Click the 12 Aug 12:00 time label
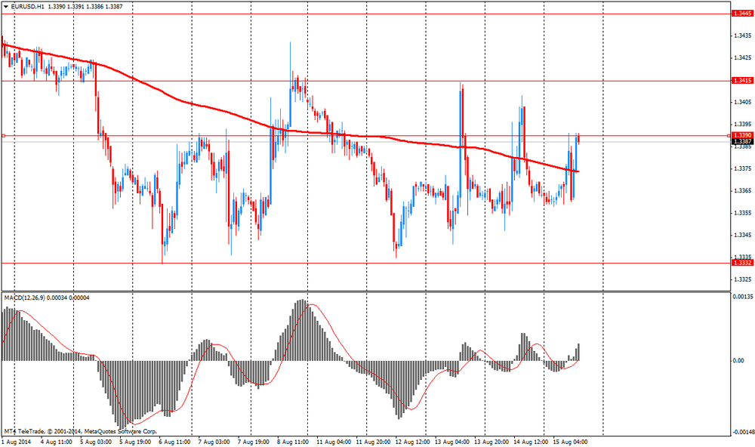The image size is (755, 447). coord(411,441)
